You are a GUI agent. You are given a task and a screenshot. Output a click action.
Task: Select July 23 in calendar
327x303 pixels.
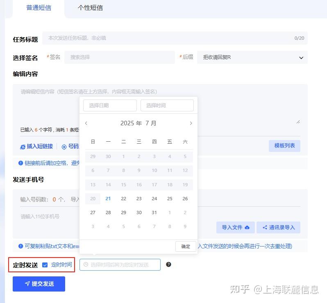click(x=139, y=199)
